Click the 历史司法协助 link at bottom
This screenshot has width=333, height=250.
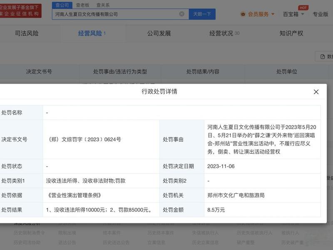point(27,242)
